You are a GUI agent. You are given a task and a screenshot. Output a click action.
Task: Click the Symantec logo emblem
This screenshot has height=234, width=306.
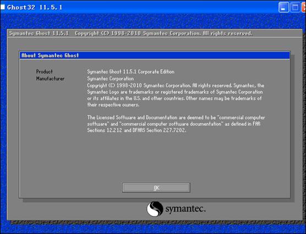pos(155,209)
